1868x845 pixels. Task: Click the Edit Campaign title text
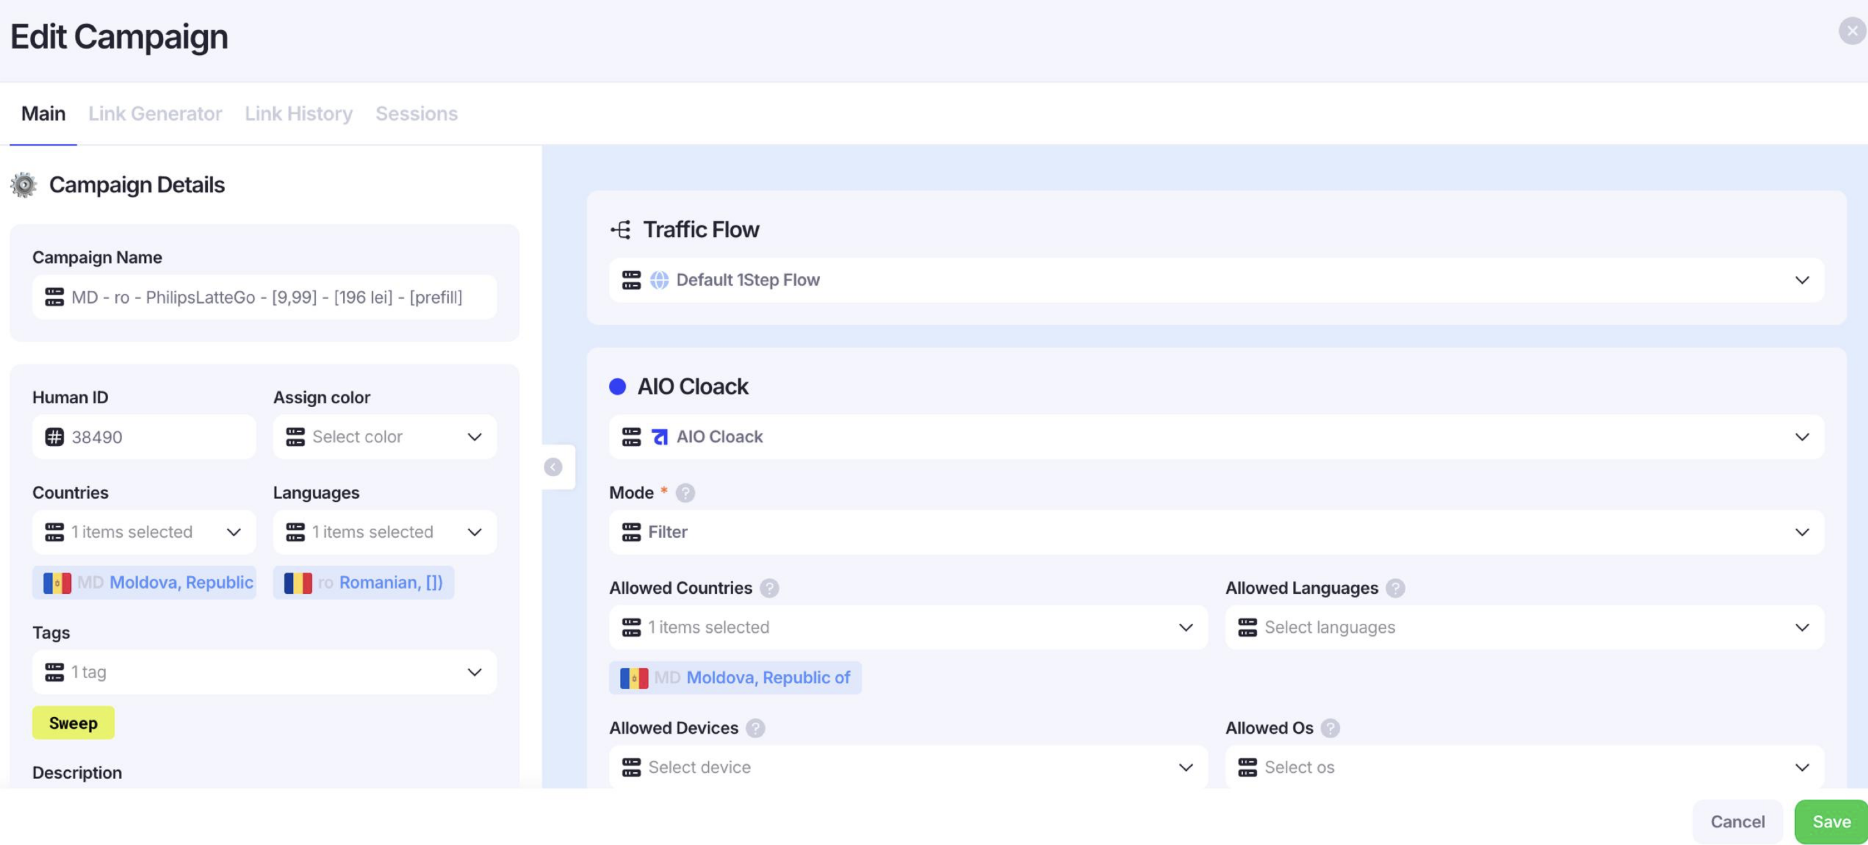click(x=119, y=37)
